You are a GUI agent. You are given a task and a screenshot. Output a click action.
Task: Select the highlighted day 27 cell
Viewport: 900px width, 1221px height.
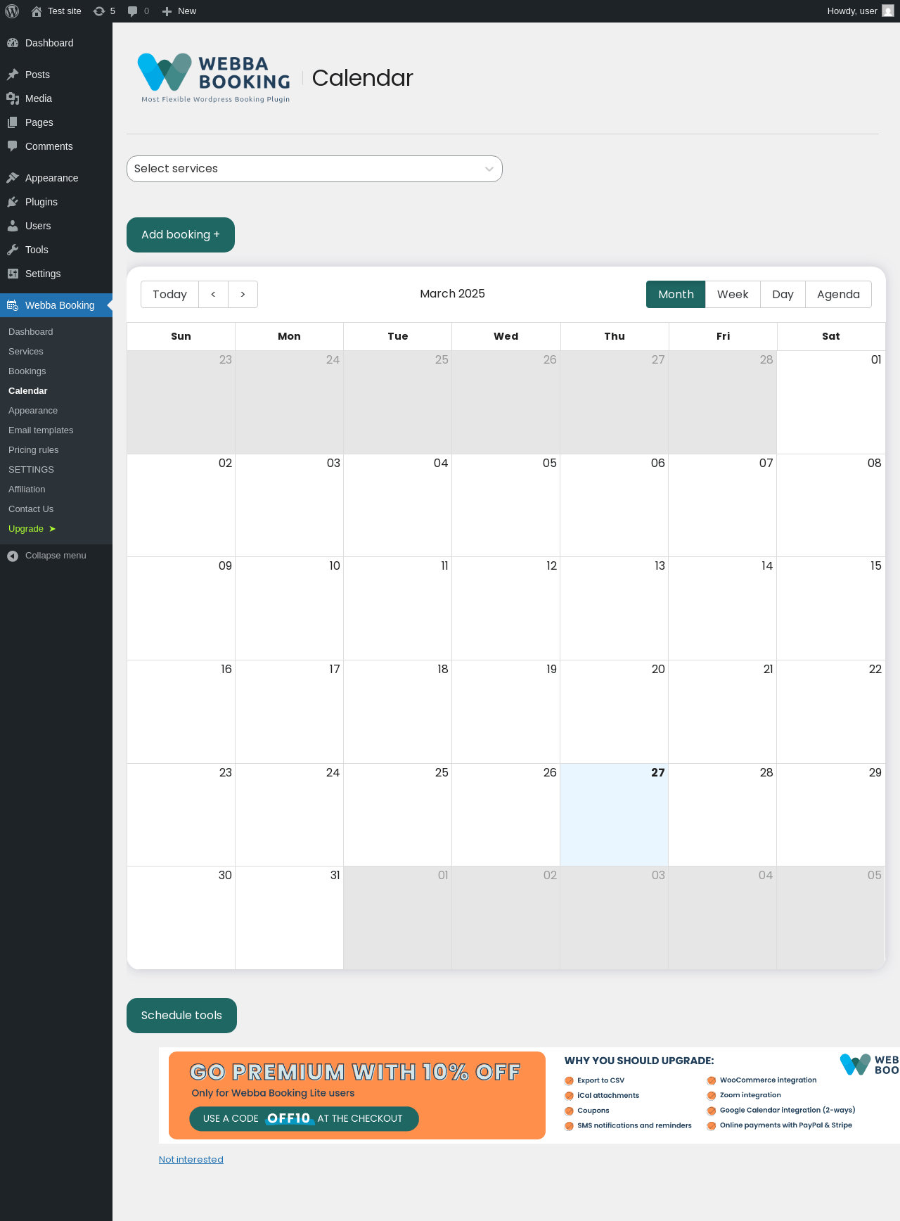click(614, 814)
